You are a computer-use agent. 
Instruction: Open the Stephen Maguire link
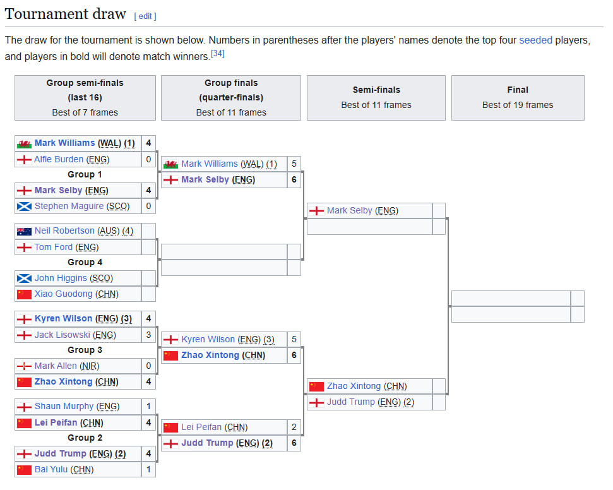point(69,206)
